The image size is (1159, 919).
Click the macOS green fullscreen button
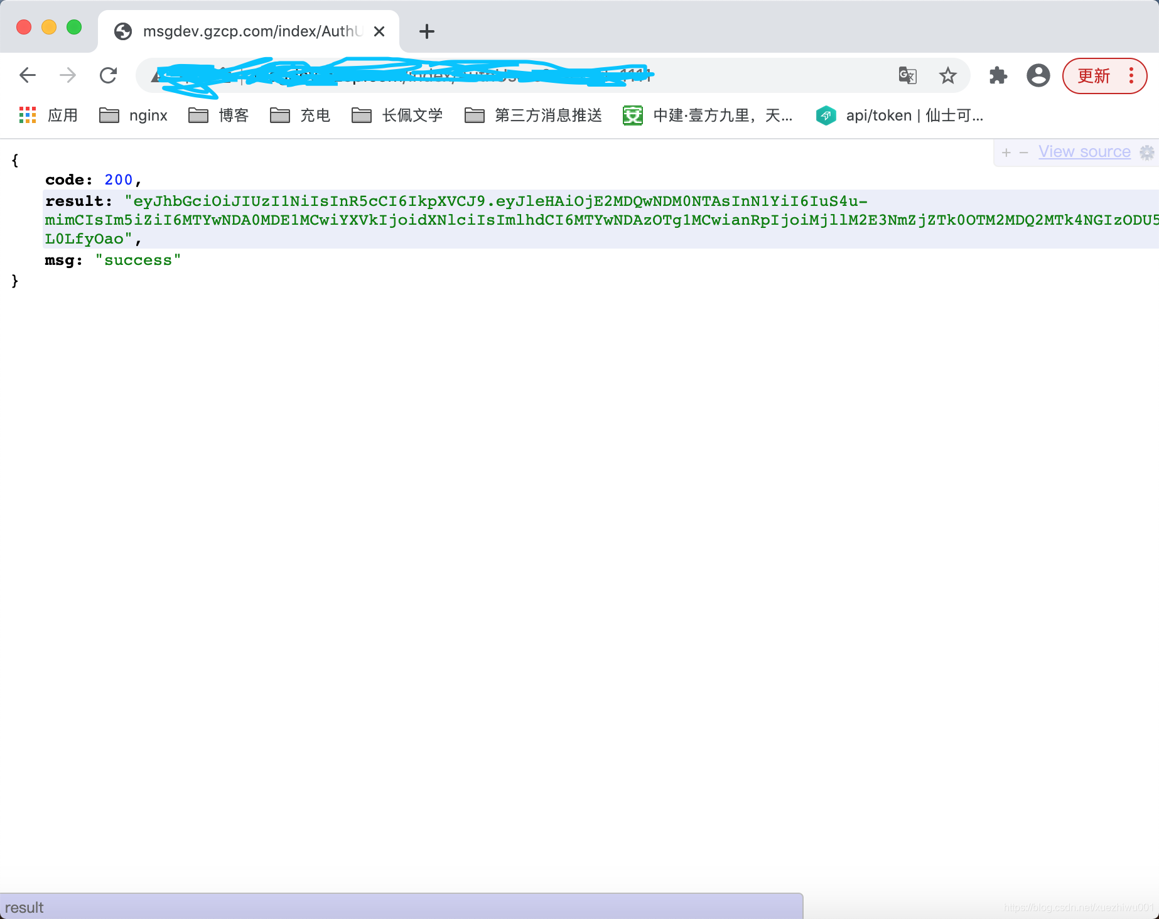(74, 27)
